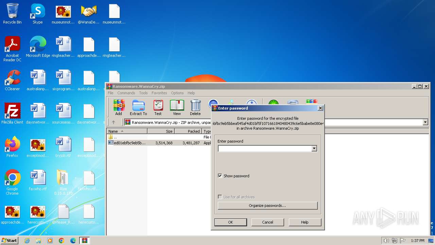Confirm password with OK button
The width and height of the screenshot is (435, 245).
[230, 222]
